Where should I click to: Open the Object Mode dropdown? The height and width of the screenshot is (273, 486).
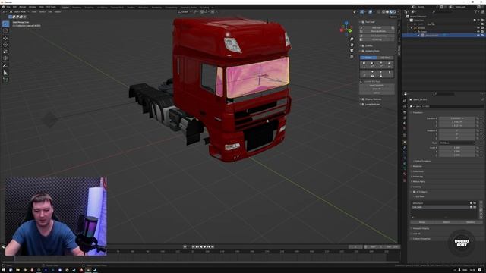click(x=19, y=12)
